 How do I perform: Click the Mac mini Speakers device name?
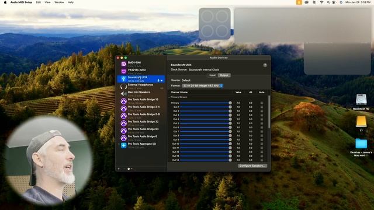coord(139,92)
